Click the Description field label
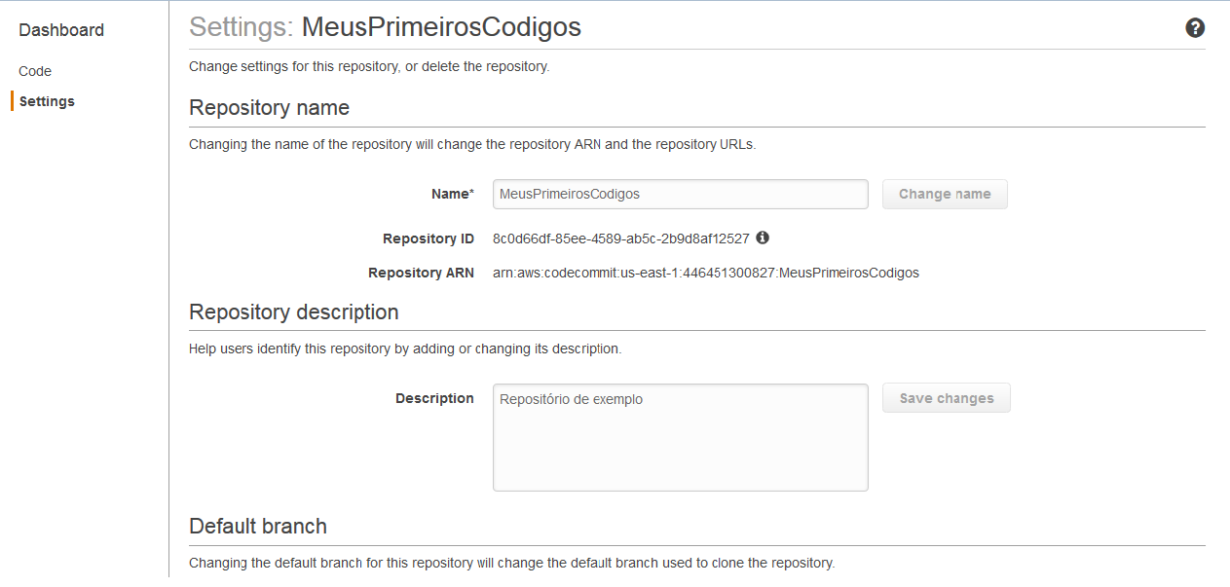This screenshot has height=587, width=1230. point(434,398)
